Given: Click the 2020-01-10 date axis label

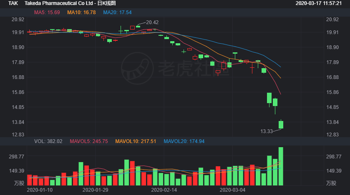Looking at the screenshot, I should [40, 190].
